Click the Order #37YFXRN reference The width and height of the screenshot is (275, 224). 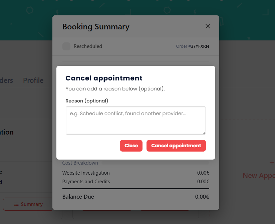(192, 46)
